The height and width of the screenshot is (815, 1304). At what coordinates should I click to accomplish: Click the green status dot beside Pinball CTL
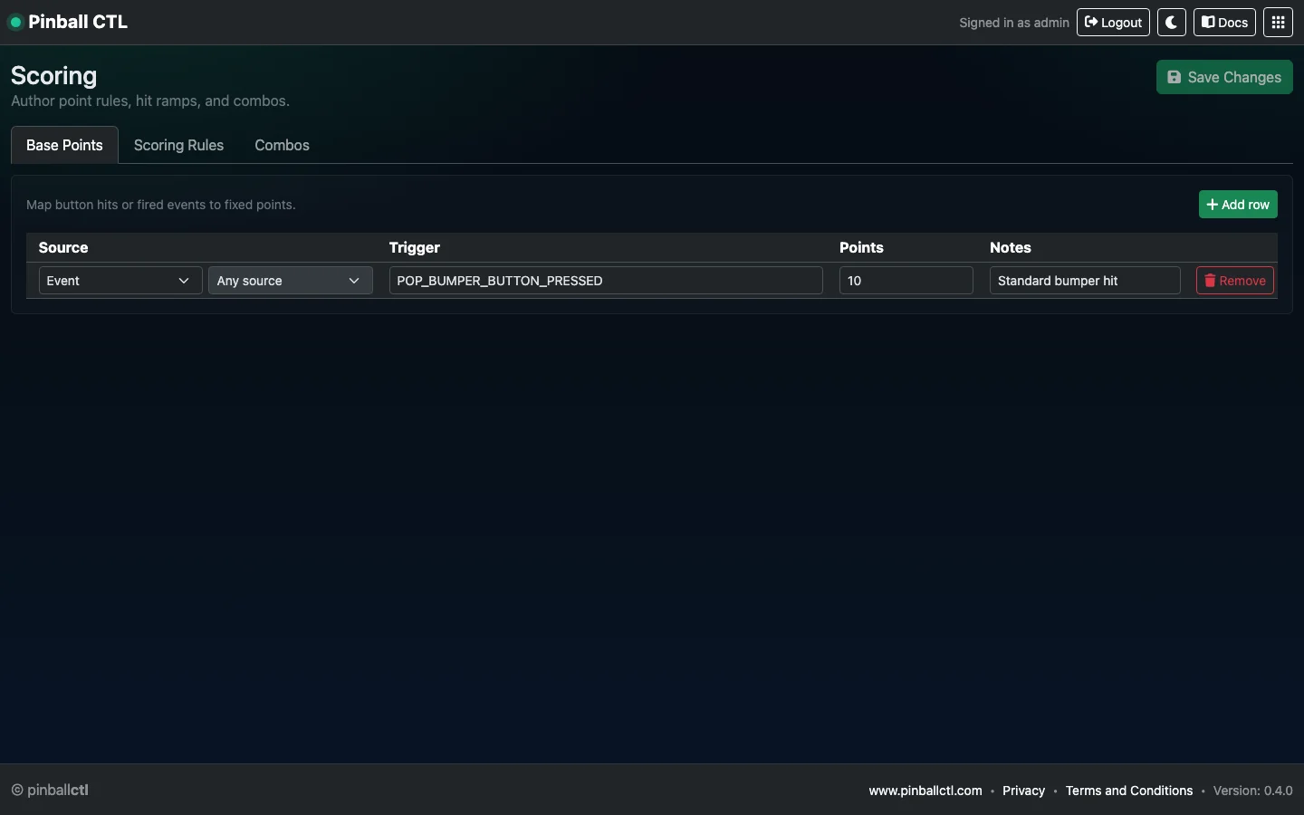point(15,22)
